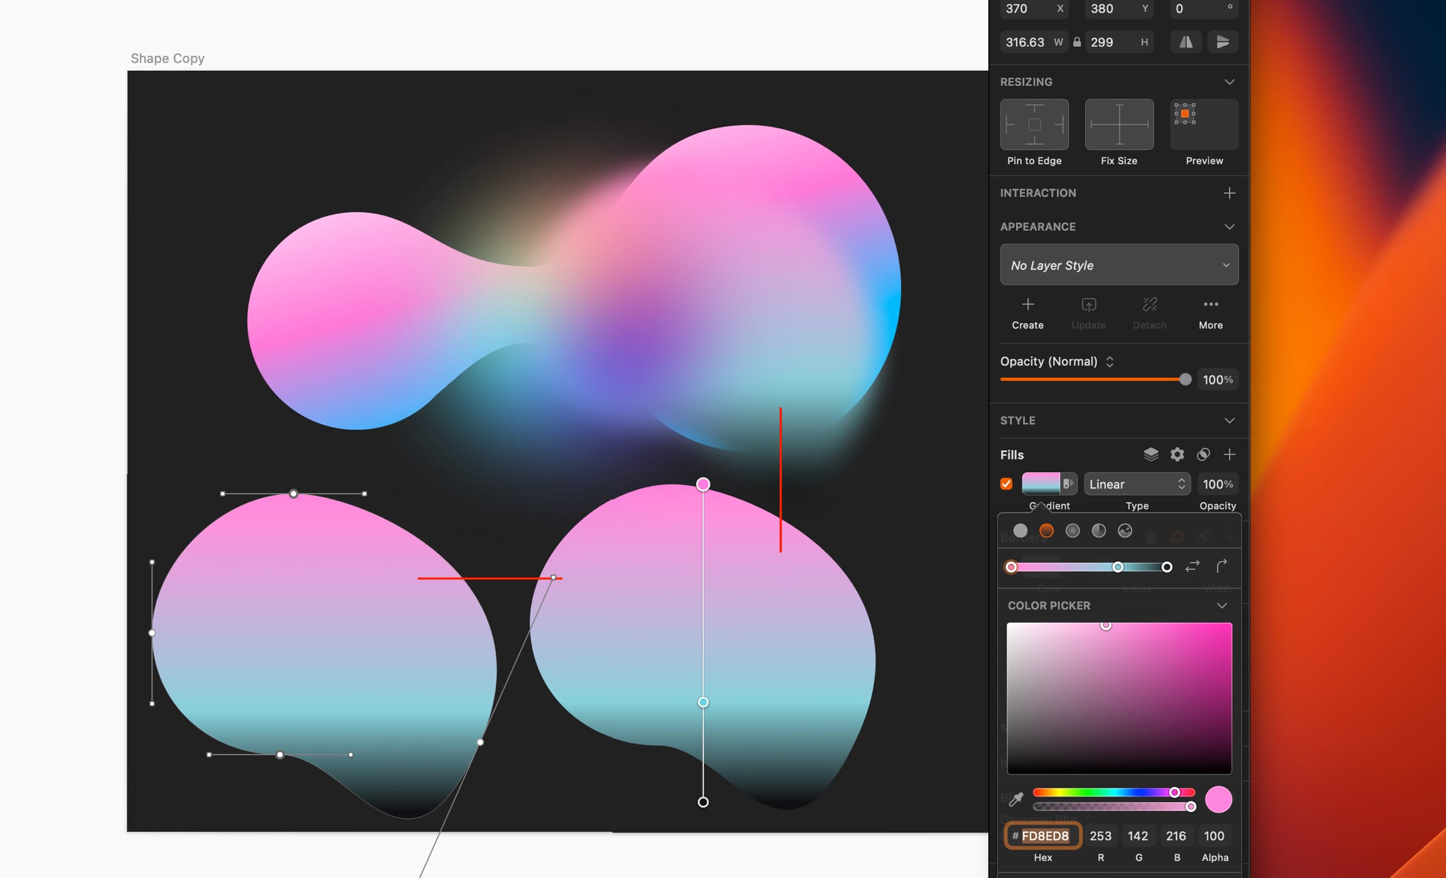Screen dimensions: 1446x878
Task: Click the fill blend mode icon
Action: point(1203,455)
